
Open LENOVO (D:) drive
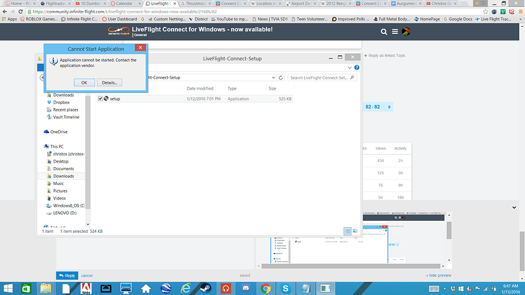click(65, 212)
